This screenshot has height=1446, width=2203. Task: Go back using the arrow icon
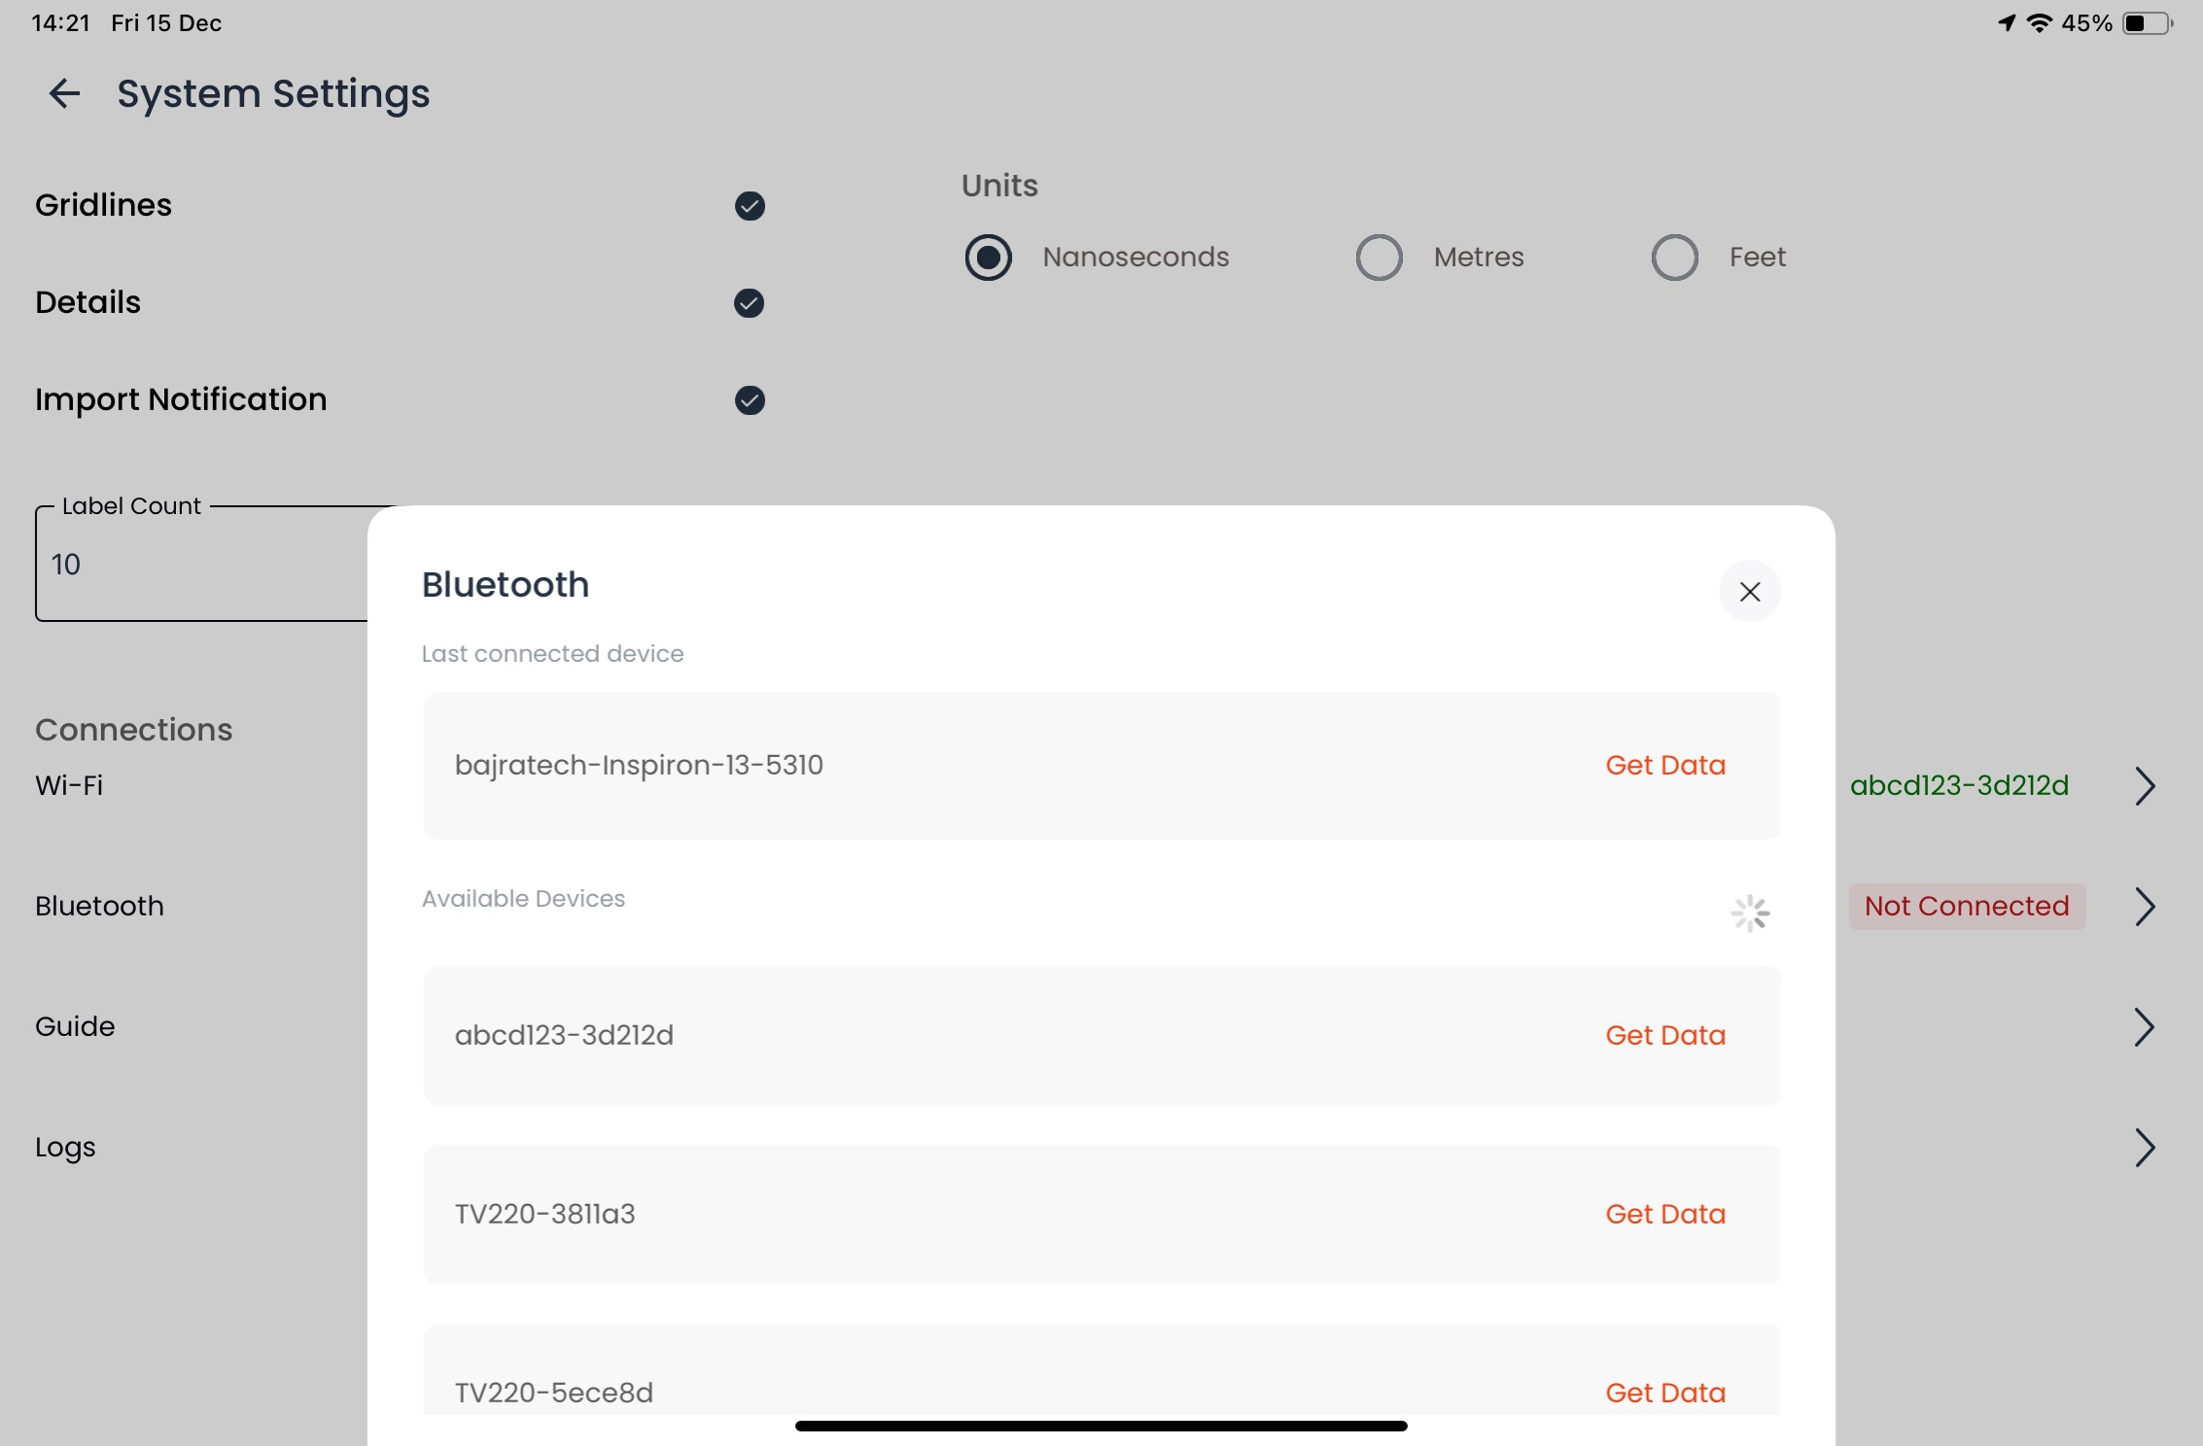(x=64, y=93)
